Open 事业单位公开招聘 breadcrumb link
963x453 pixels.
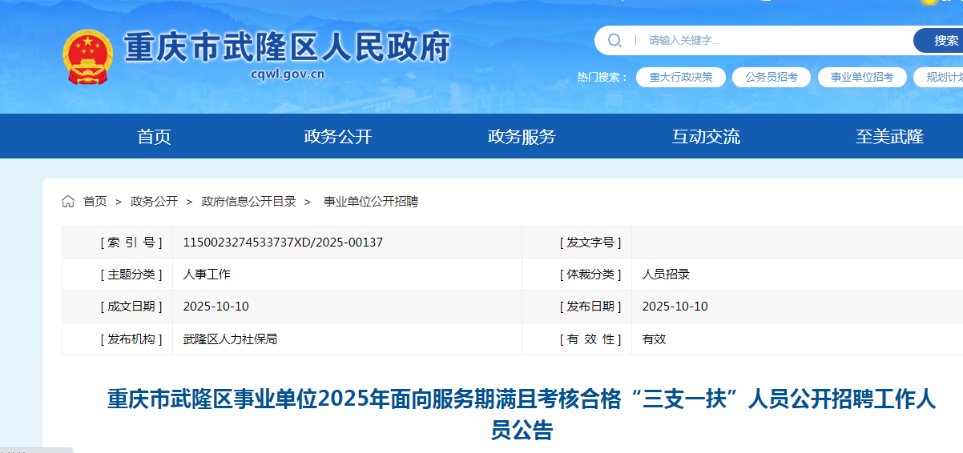coord(370,202)
